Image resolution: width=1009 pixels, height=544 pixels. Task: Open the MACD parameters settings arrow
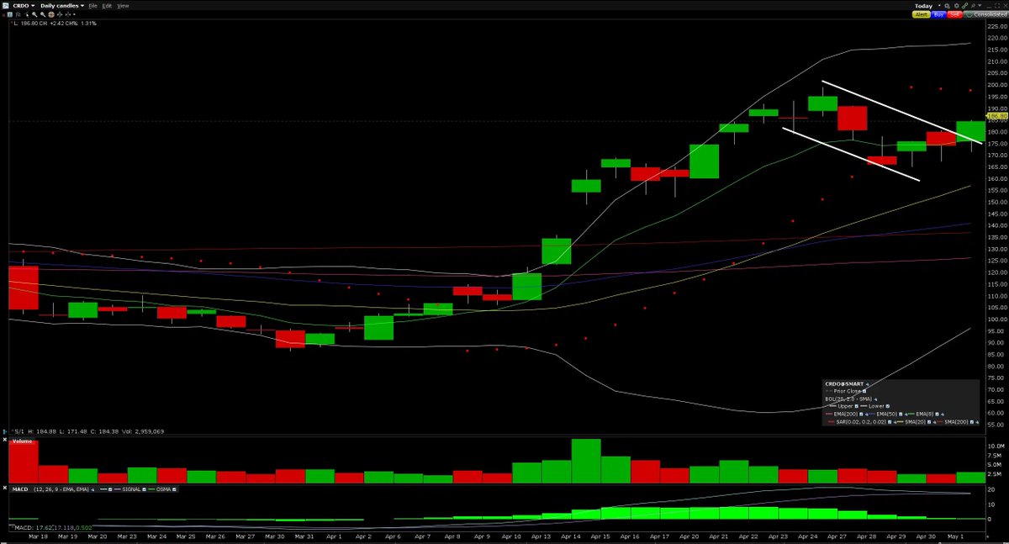(x=92, y=489)
